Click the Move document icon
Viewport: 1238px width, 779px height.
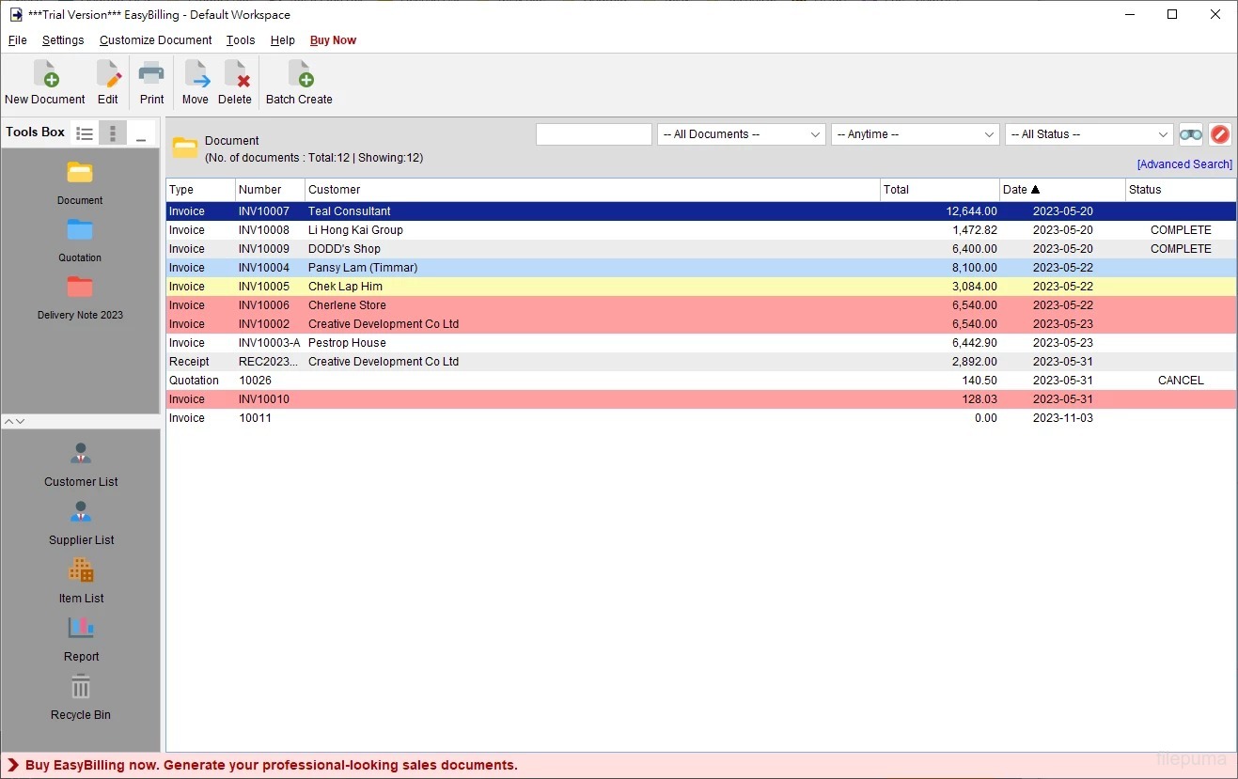click(x=196, y=75)
